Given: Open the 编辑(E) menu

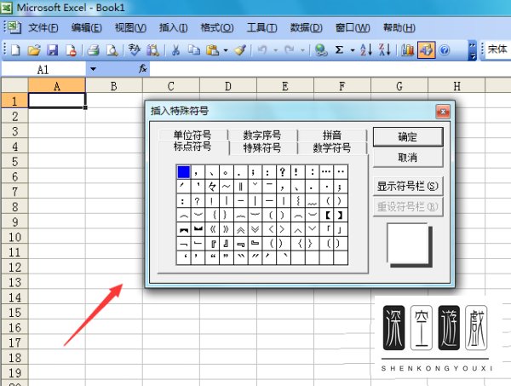Looking at the screenshot, I should pos(86,28).
